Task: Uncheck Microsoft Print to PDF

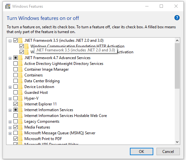Action: [x=15, y=138]
